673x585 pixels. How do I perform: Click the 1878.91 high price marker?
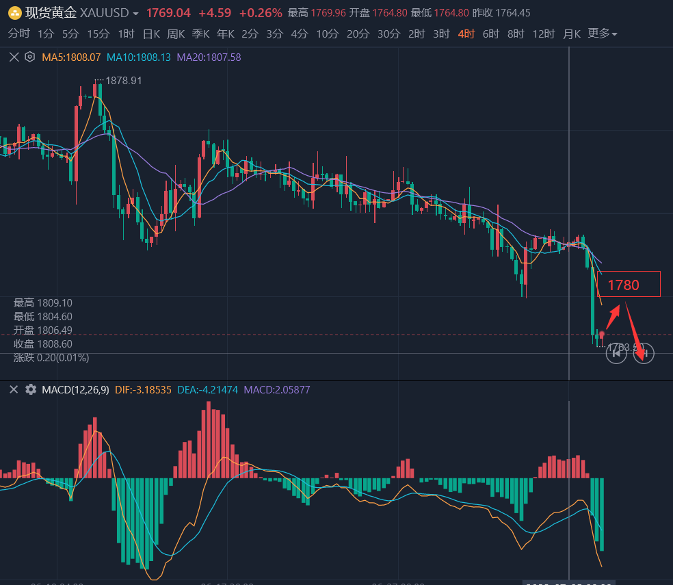coord(123,81)
